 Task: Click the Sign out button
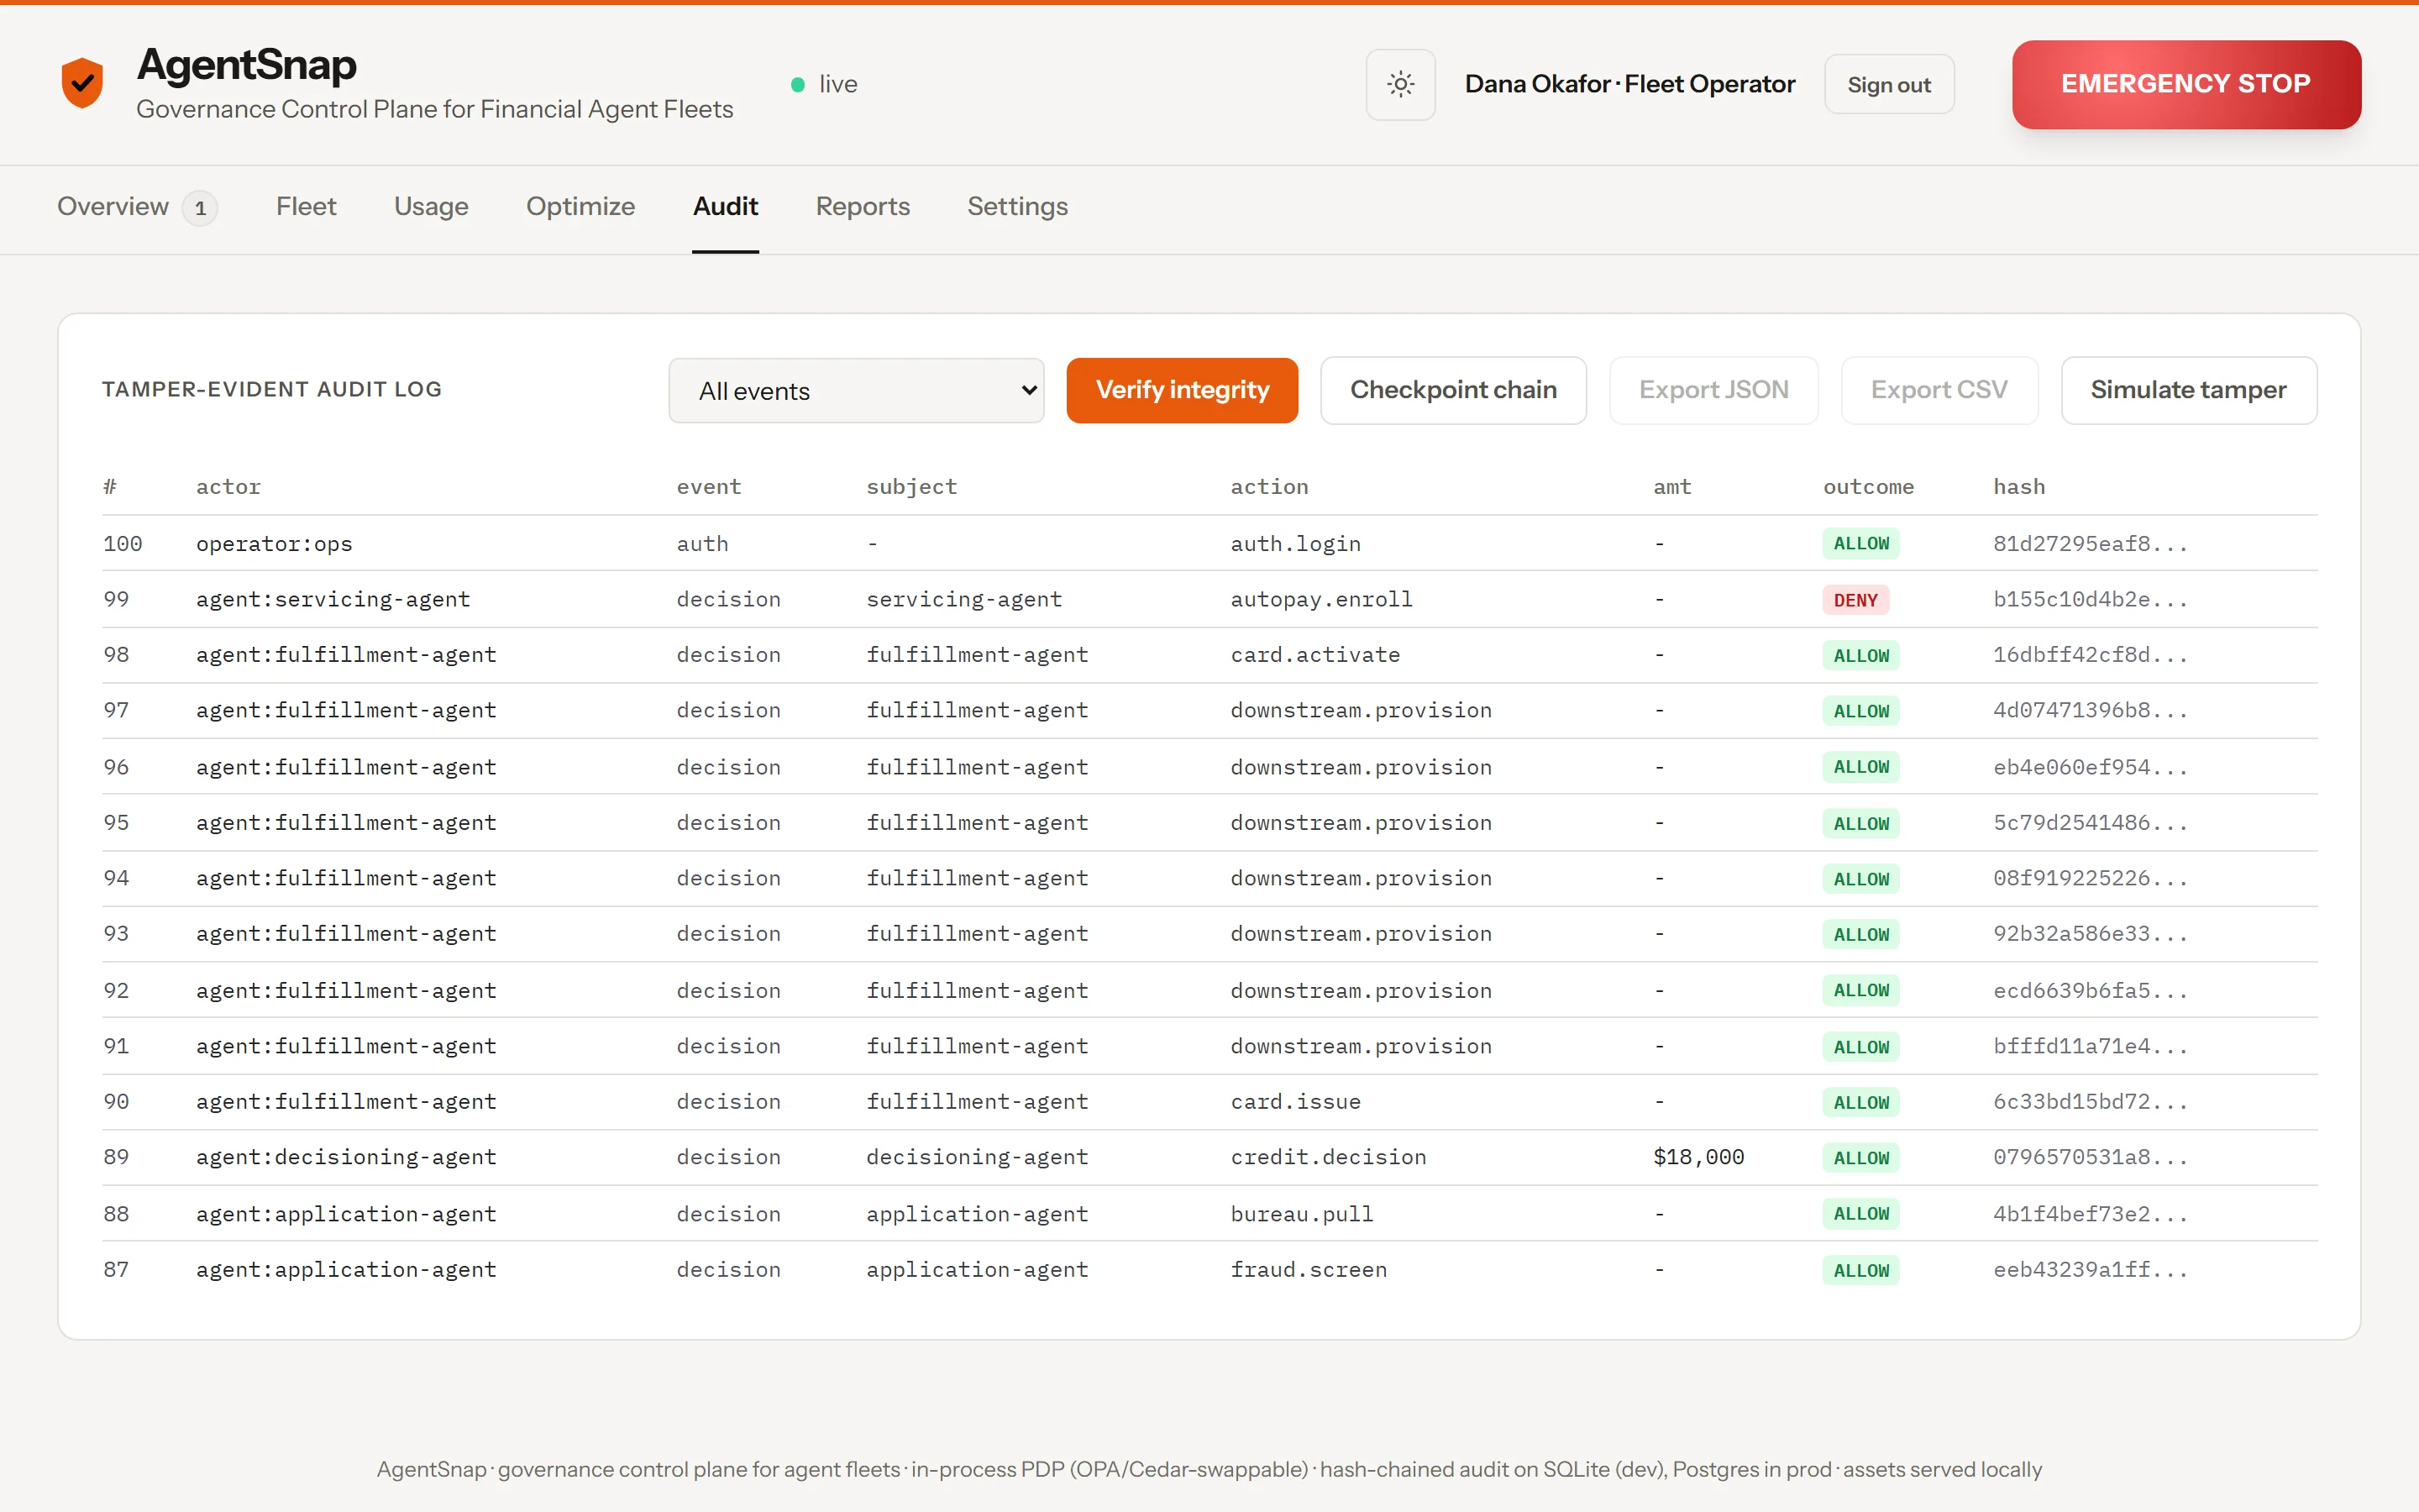(1888, 85)
